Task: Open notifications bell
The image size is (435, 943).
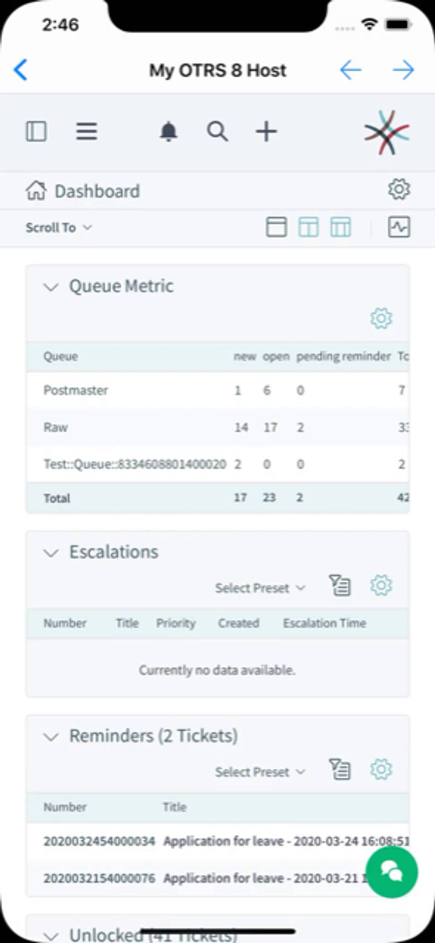Action: click(x=169, y=132)
